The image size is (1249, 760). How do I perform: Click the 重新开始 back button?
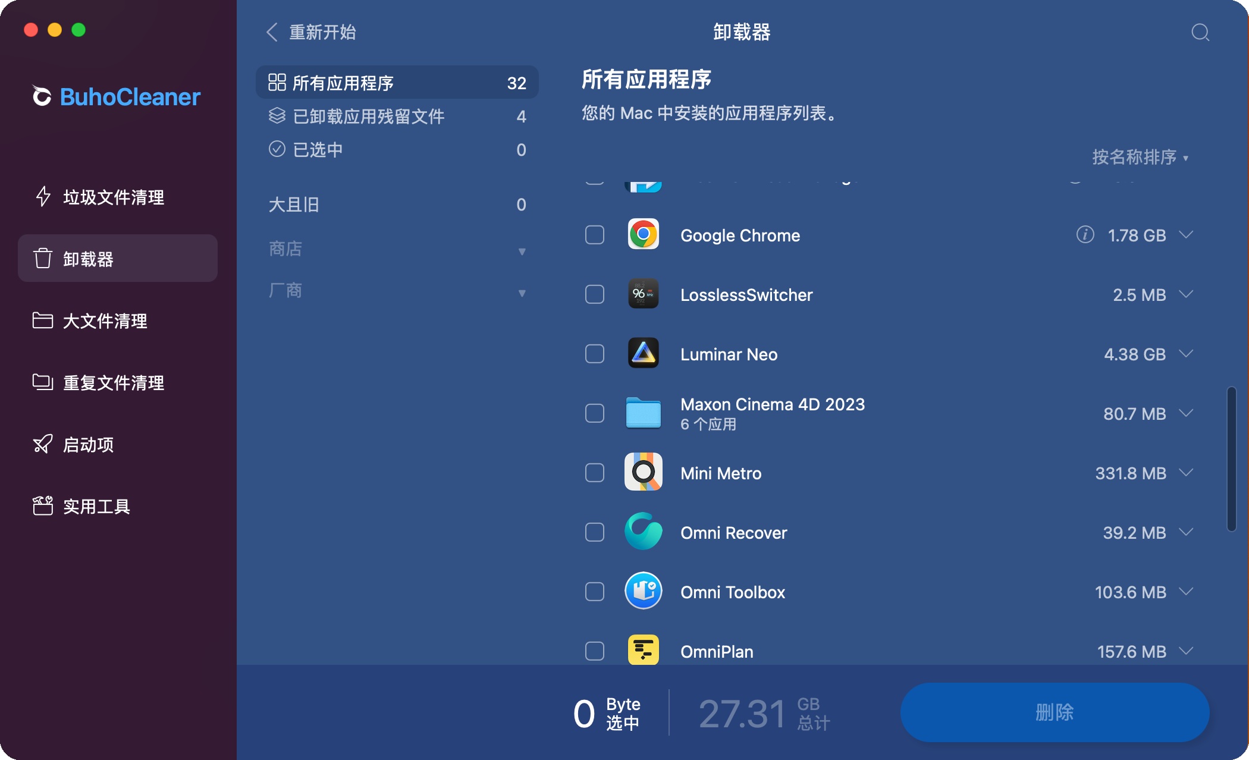pyautogui.click(x=310, y=32)
